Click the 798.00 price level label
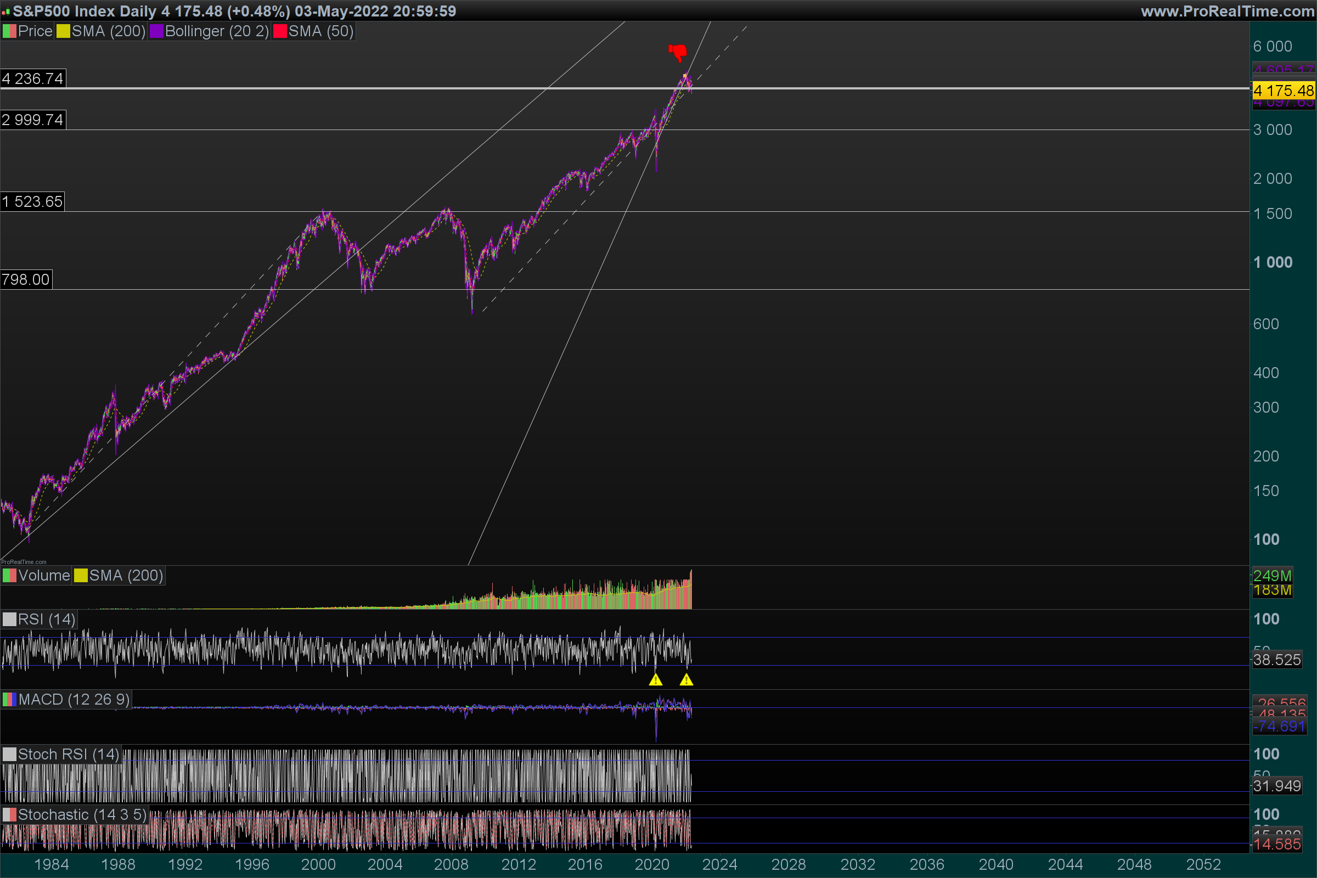The image size is (1317, 878). [26, 279]
